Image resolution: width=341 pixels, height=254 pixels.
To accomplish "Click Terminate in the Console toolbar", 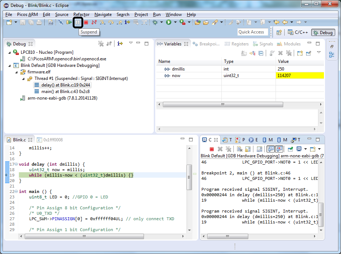I will pos(212,149).
